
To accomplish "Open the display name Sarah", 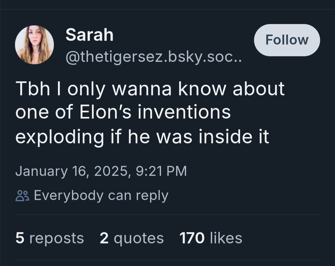I will 89,35.
